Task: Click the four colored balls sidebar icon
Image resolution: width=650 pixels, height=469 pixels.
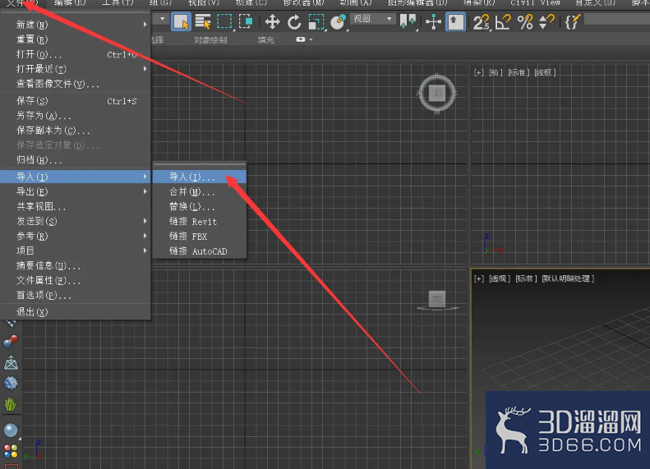Action: point(11,450)
